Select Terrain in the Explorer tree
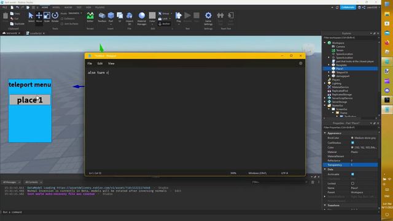 (x=340, y=50)
